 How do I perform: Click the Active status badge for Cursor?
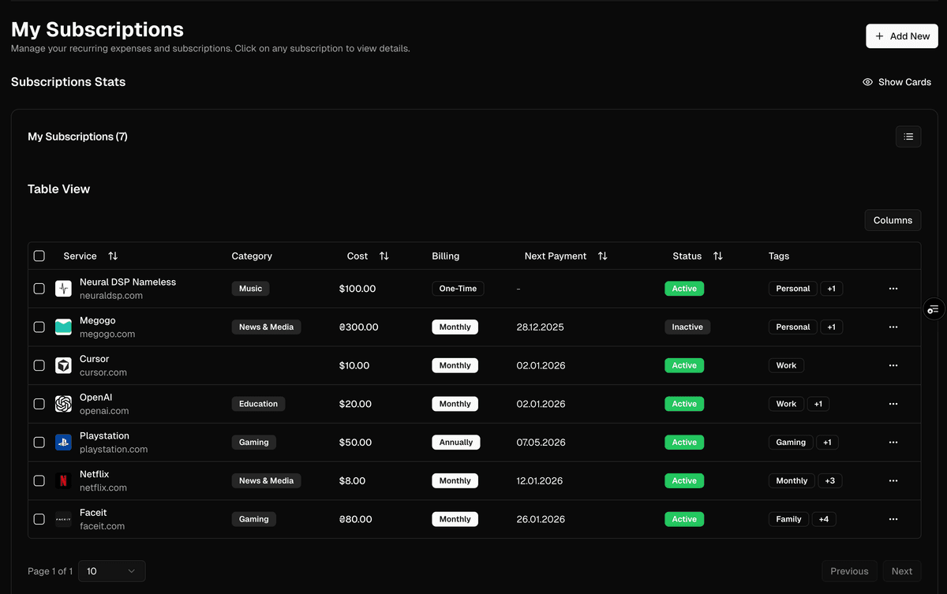coord(684,365)
